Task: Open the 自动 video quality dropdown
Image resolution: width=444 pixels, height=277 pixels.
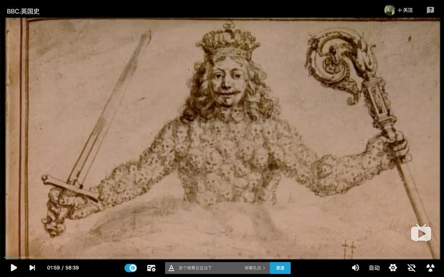Action: (x=374, y=268)
